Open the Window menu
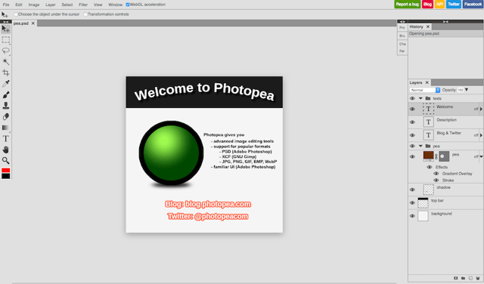 click(116, 5)
